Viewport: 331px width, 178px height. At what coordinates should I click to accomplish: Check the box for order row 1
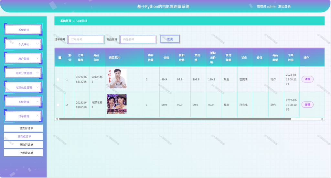pos(58,80)
